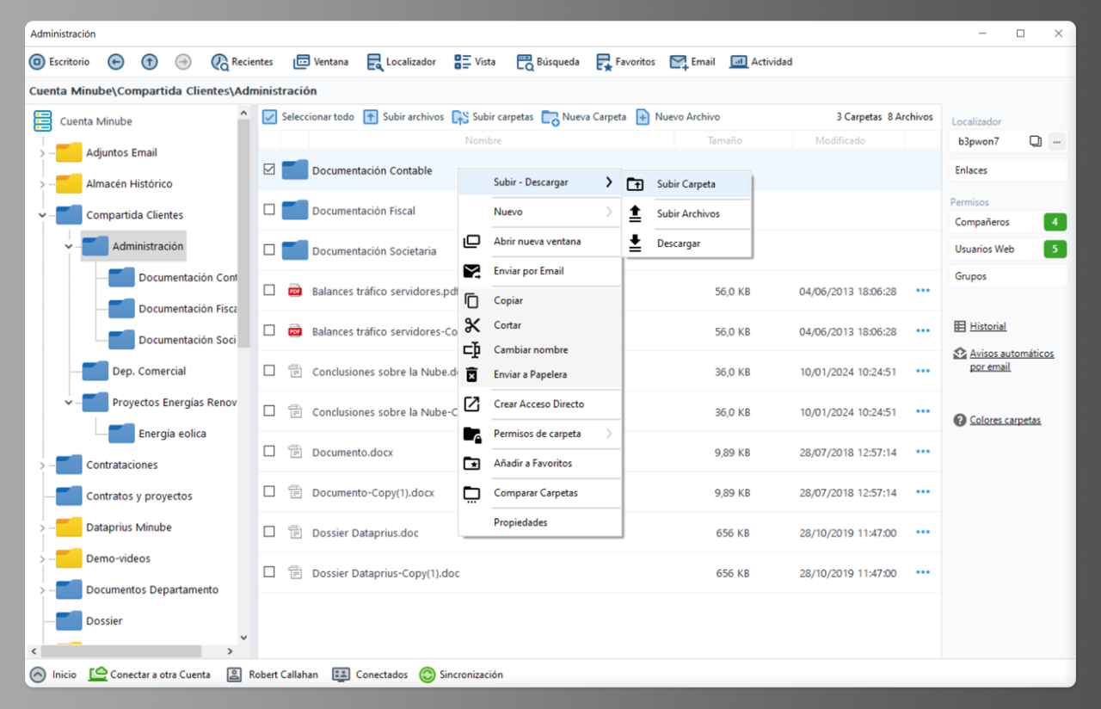1101x709 pixels.
Task: Open the Historial link
Action: point(987,327)
